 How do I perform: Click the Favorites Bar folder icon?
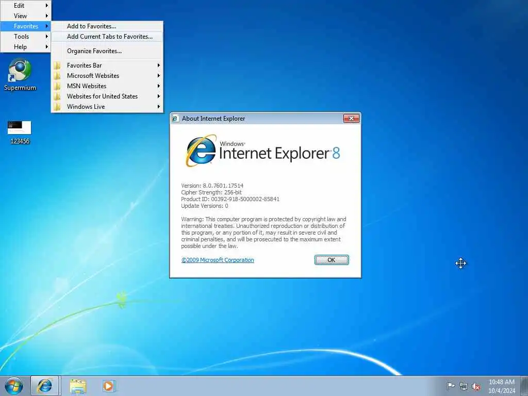coord(57,65)
